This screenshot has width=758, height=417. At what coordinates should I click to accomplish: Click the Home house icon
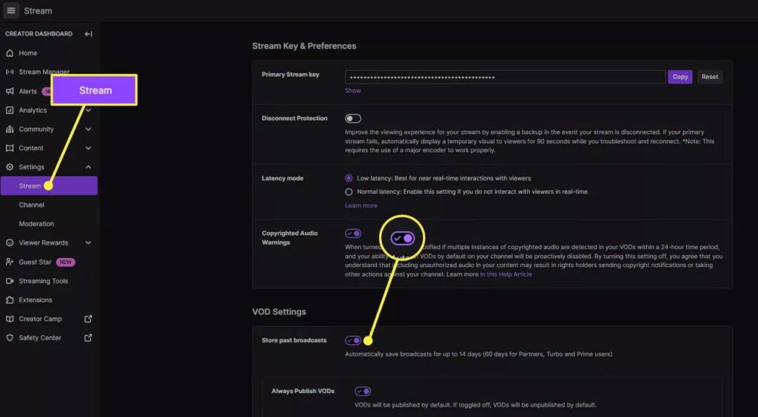10,53
